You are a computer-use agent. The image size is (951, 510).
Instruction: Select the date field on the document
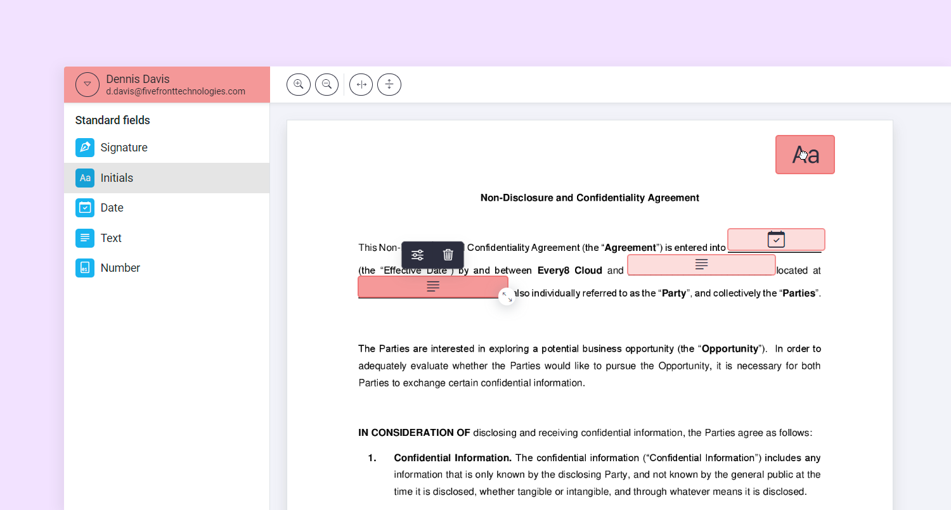pyautogui.click(x=775, y=239)
